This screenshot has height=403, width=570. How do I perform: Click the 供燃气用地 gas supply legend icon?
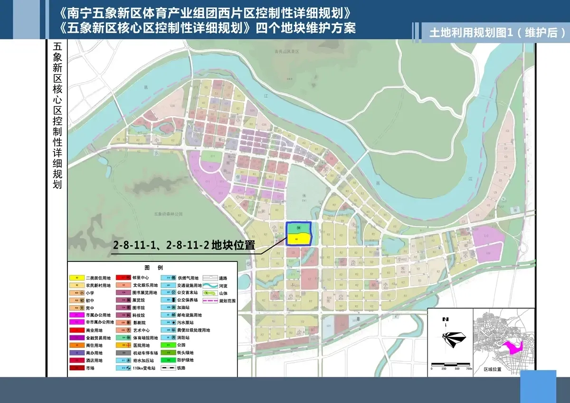(x=173, y=278)
